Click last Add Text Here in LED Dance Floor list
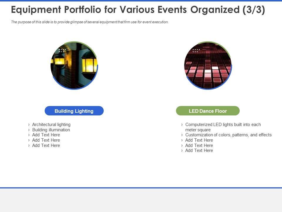 pyautogui.click(x=199, y=150)
